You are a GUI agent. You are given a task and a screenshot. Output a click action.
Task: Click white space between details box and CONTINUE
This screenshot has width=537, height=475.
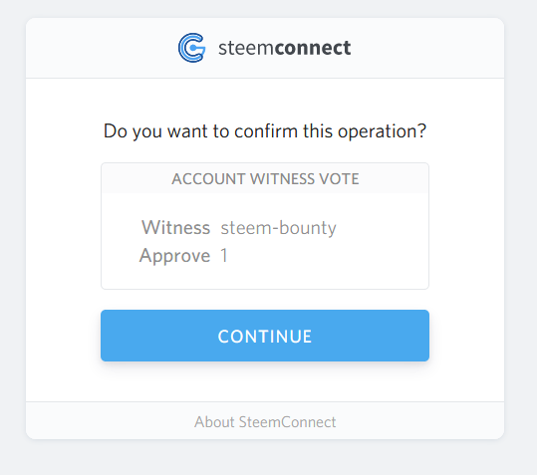point(265,300)
